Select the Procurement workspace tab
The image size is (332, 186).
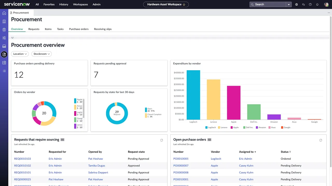click(x=21, y=13)
